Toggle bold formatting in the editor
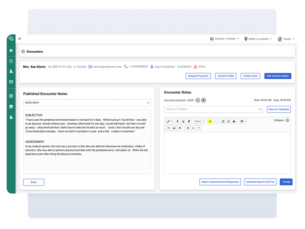This screenshot has width=305, height=229. tap(177, 121)
